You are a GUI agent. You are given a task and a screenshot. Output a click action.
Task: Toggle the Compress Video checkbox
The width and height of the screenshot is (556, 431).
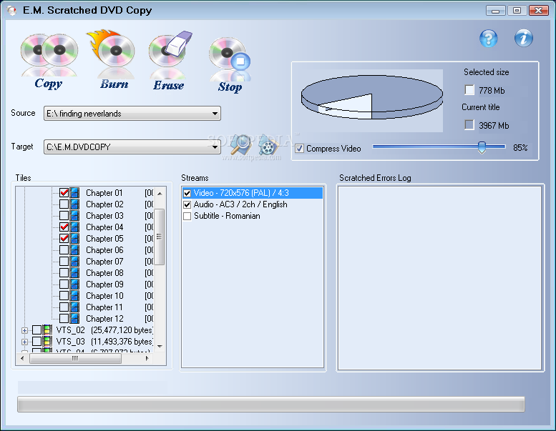(x=299, y=149)
